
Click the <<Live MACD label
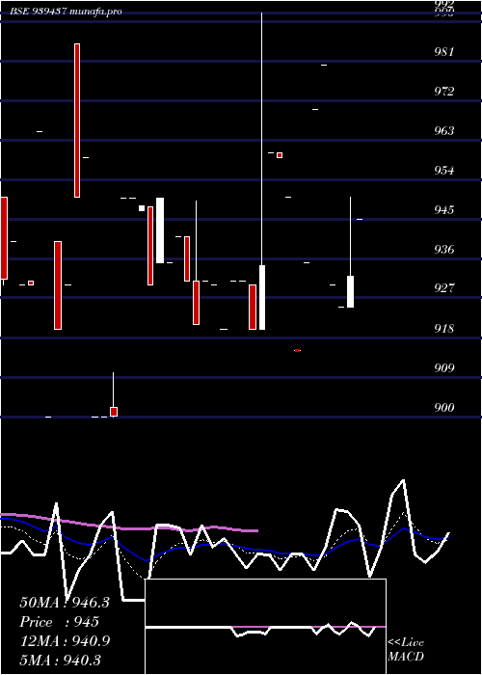click(406, 649)
